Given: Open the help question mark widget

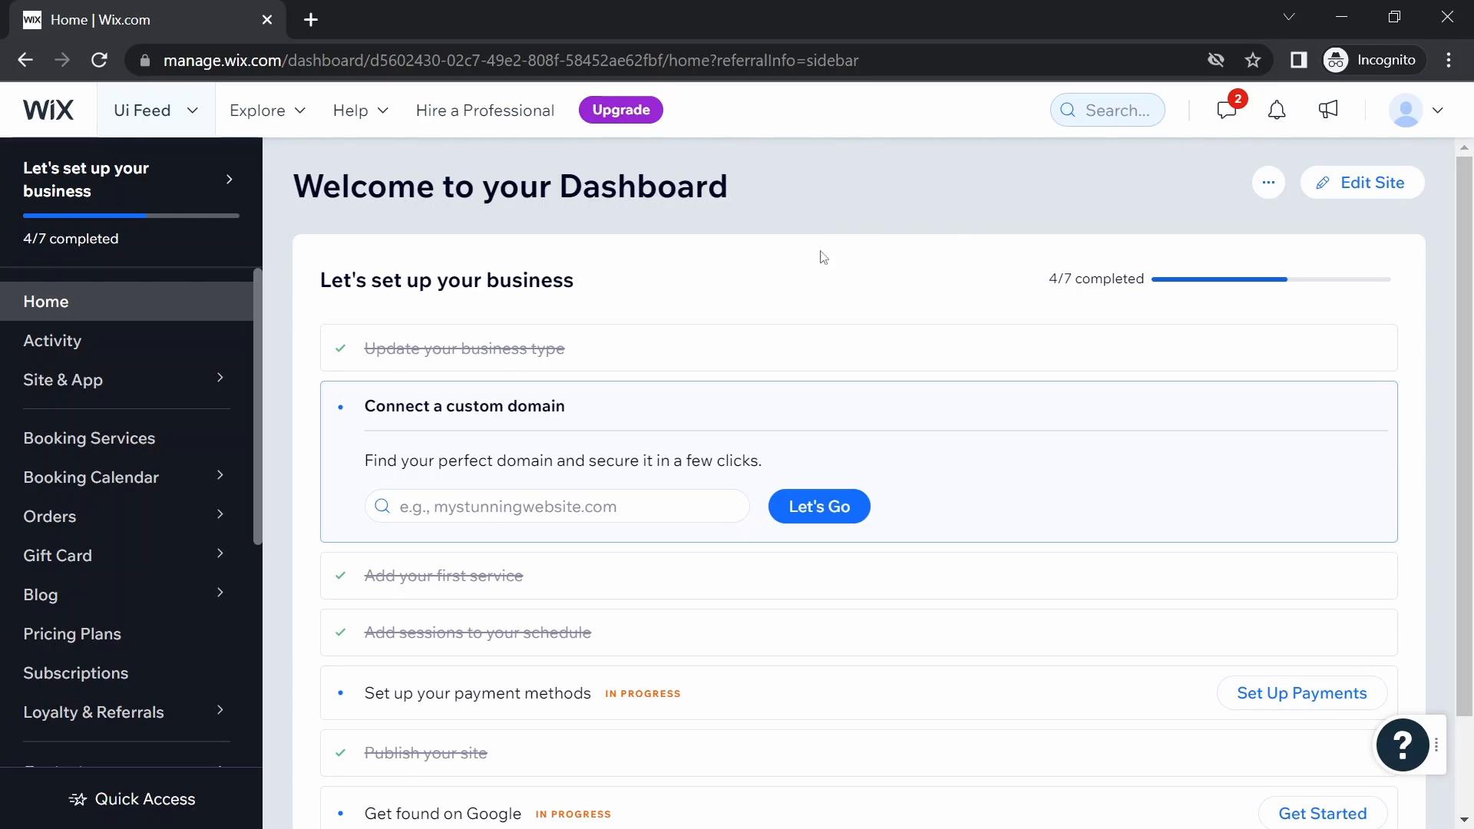Looking at the screenshot, I should pos(1402,745).
